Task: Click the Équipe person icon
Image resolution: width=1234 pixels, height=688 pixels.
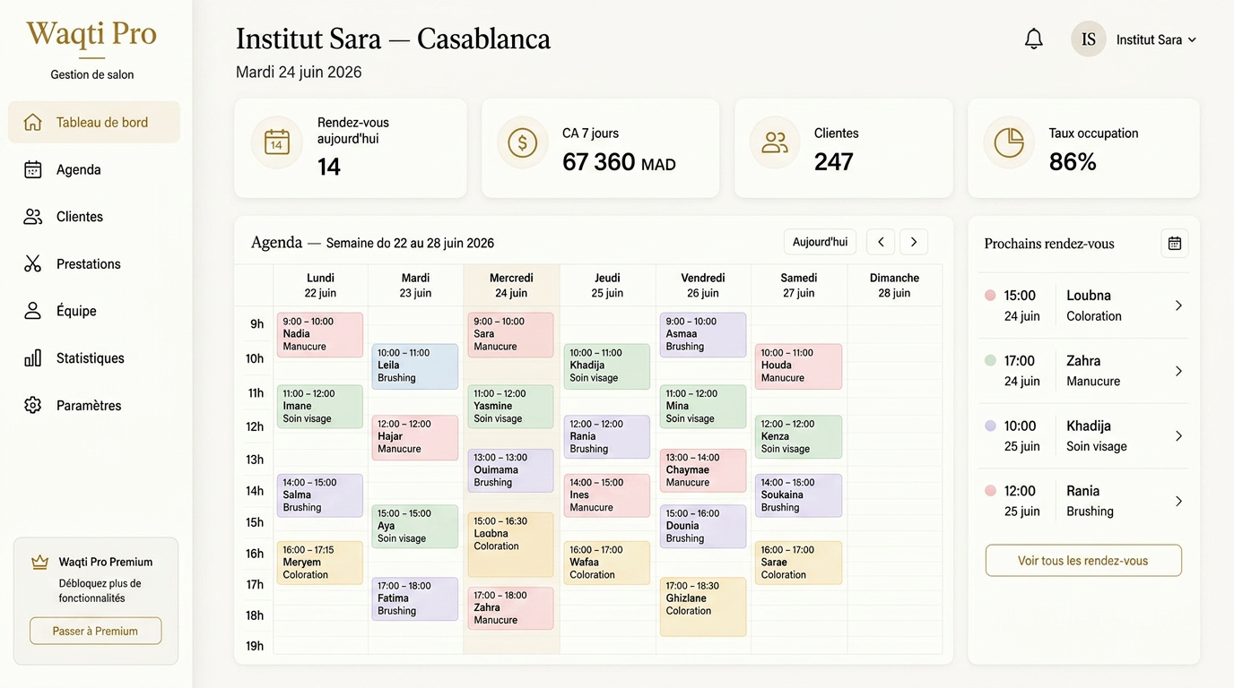Action: 33,311
